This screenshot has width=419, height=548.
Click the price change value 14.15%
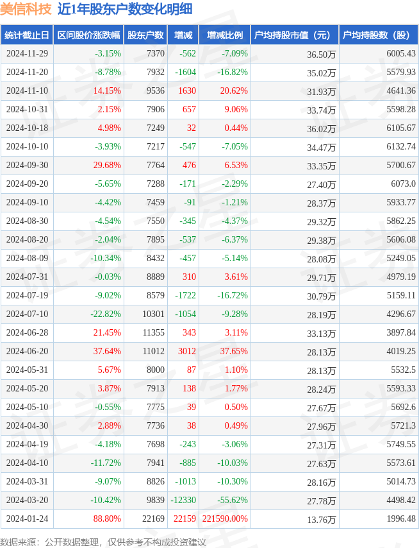pyautogui.click(x=107, y=90)
